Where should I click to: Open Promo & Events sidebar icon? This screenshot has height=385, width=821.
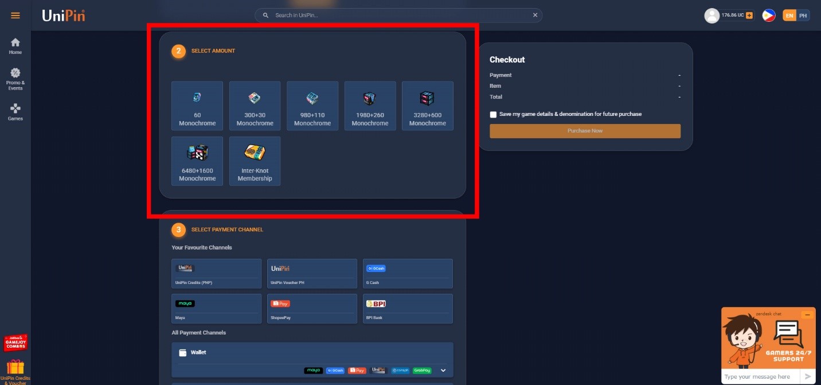click(x=15, y=79)
